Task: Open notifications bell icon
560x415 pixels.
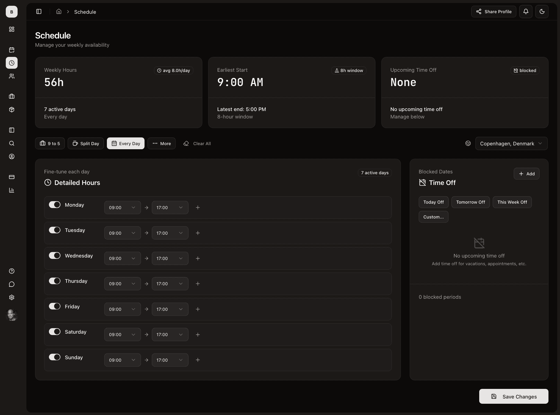Action: pos(526,12)
